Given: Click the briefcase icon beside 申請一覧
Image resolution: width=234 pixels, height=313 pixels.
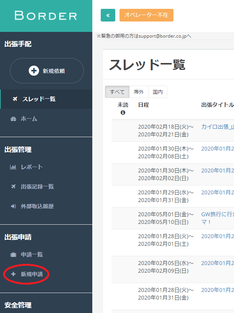Looking at the screenshot, I should point(13,255).
